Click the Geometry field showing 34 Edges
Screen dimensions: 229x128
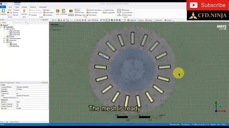point(32,89)
